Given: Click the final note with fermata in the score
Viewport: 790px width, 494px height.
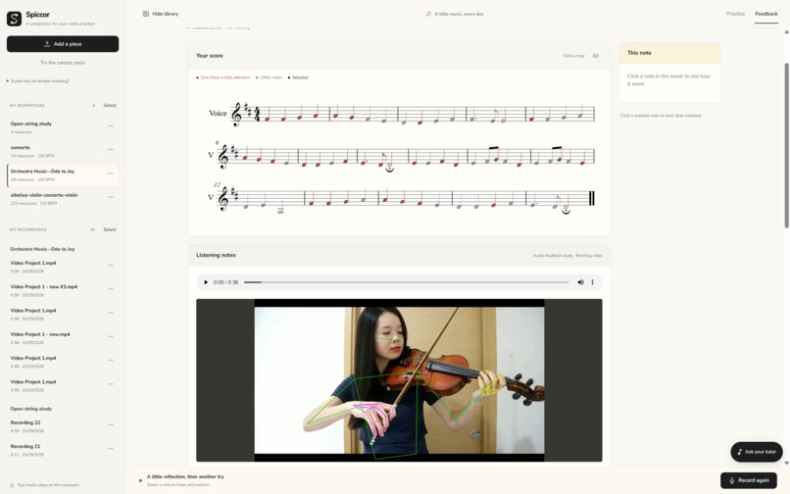Looking at the screenshot, I should 566,207.
